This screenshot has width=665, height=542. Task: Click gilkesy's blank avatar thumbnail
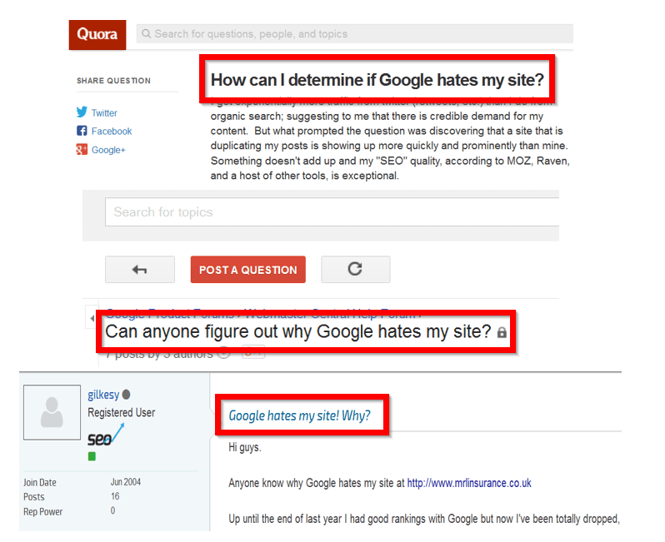52,412
